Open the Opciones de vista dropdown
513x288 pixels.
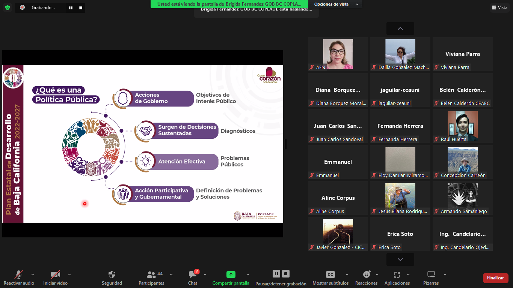point(336,4)
